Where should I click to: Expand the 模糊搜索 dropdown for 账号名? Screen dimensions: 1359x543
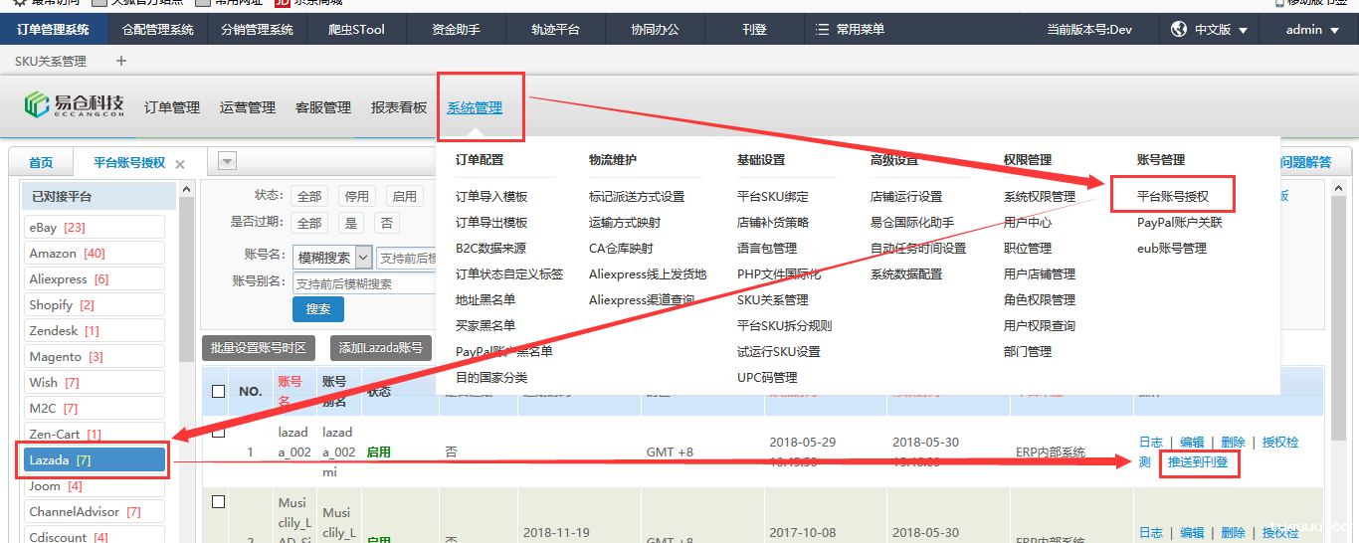[x=362, y=258]
